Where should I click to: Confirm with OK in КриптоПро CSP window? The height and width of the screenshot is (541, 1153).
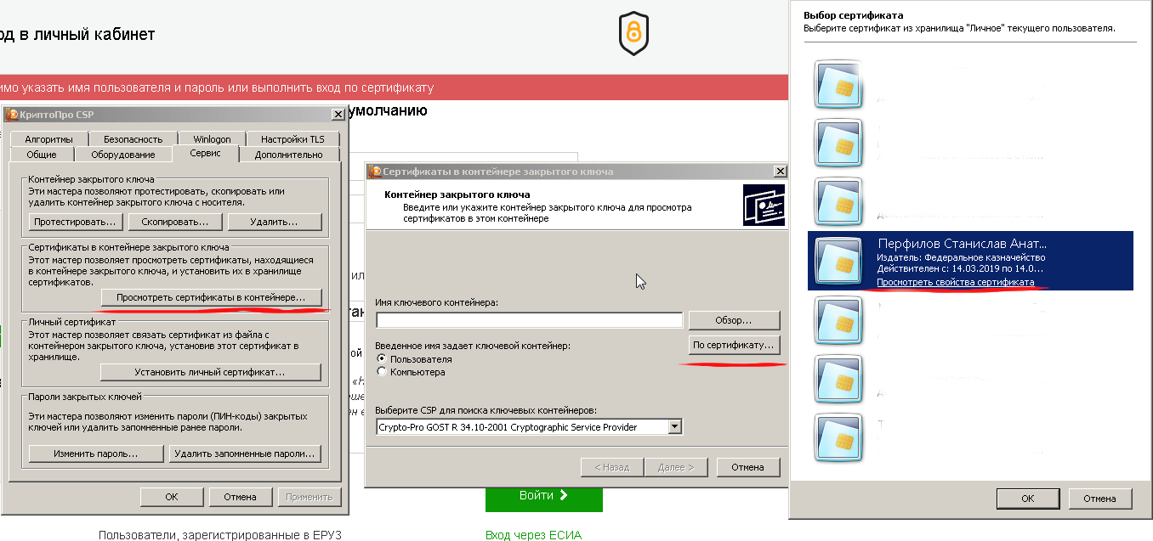pyautogui.click(x=172, y=497)
